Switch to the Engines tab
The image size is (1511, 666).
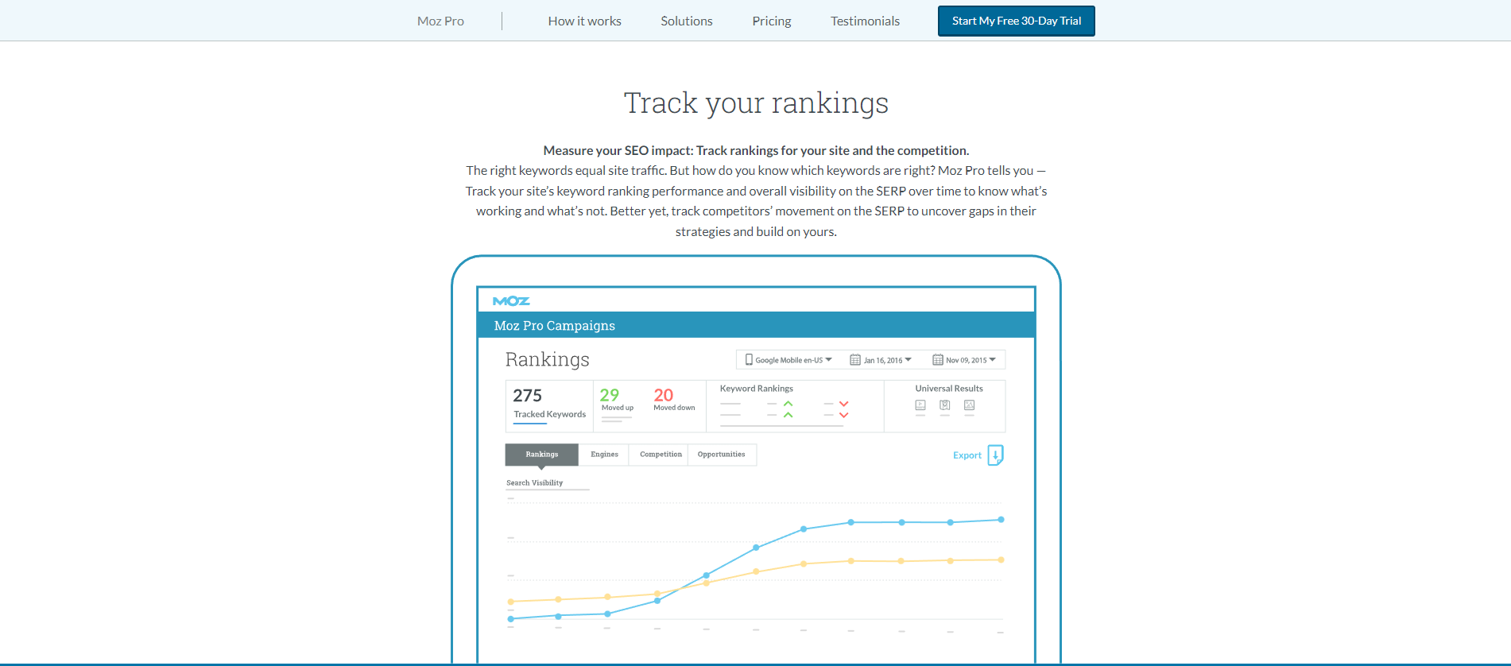click(604, 455)
